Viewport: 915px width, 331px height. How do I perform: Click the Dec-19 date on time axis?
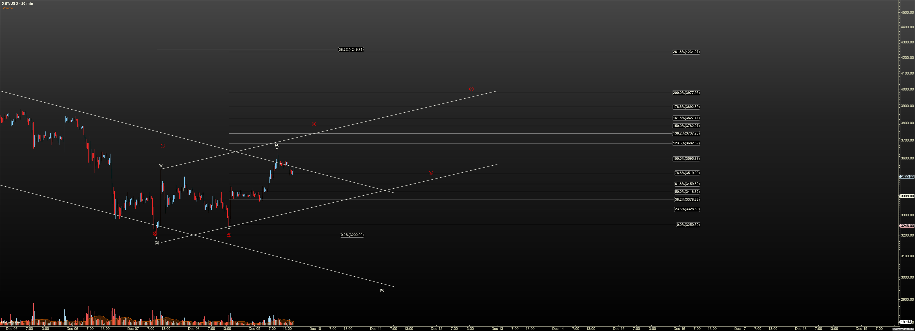(x=861, y=328)
